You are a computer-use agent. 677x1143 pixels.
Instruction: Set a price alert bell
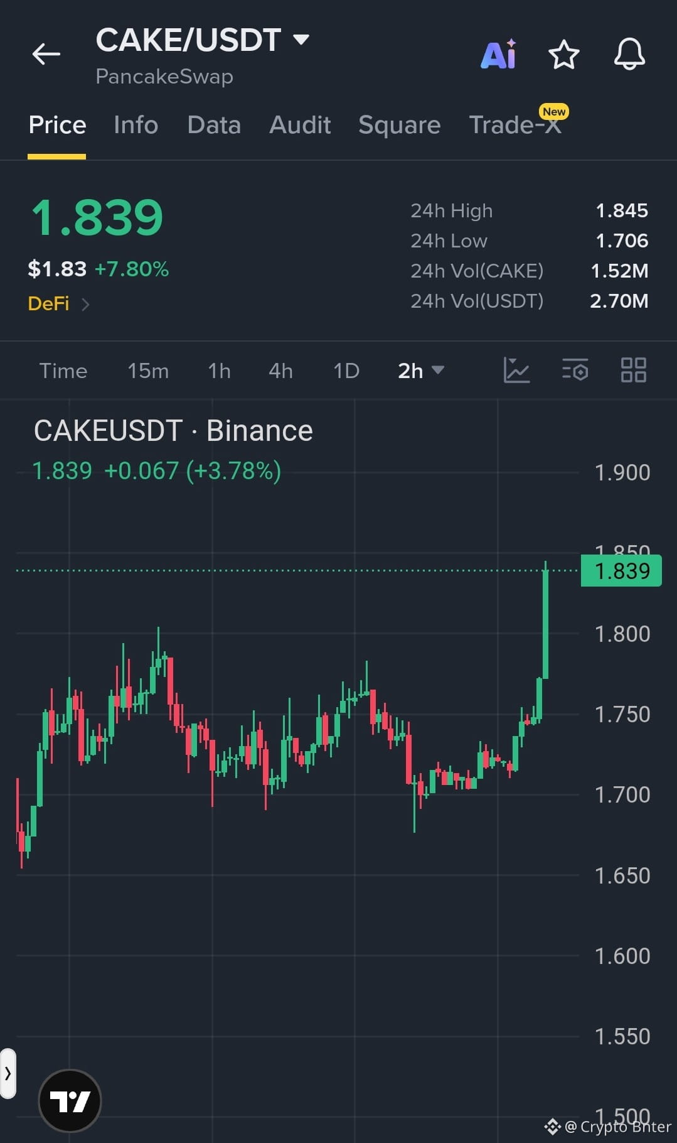629,54
